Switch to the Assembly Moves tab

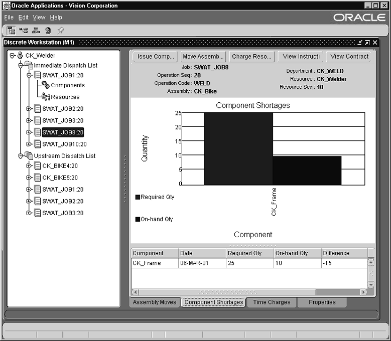(155, 302)
